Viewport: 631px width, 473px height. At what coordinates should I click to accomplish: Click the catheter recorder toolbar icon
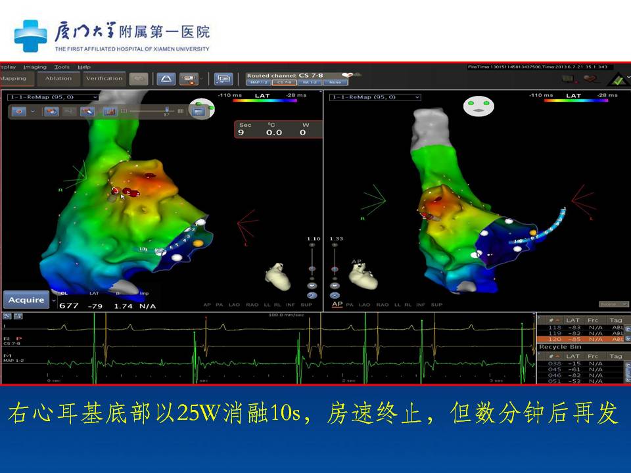click(189, 79)
